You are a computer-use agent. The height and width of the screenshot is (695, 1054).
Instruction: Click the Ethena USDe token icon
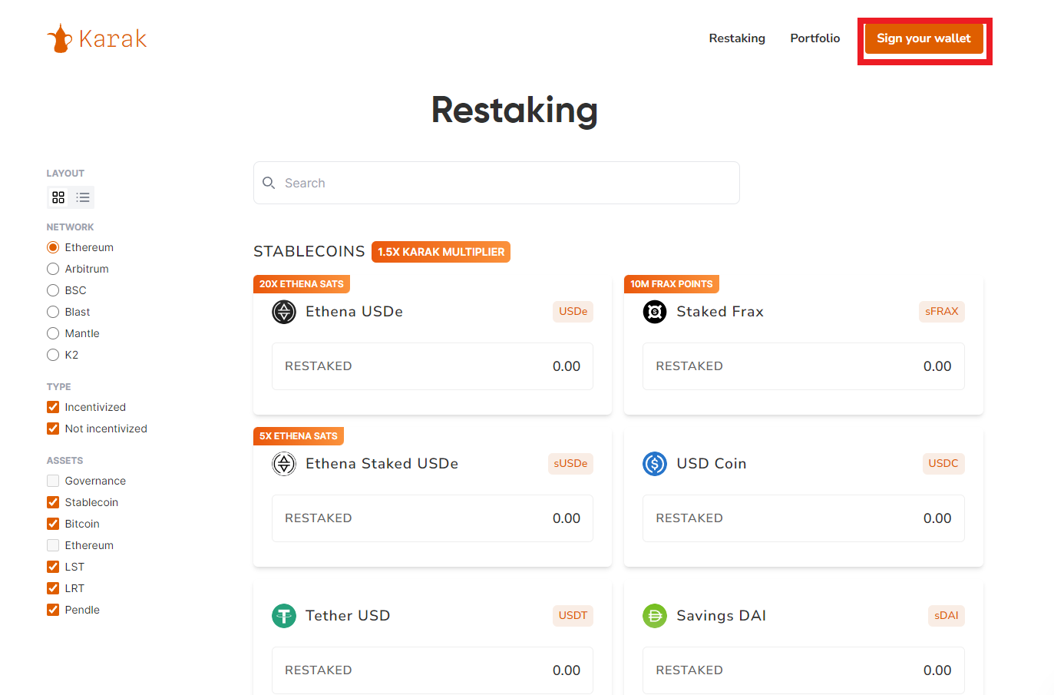click(284, 312)
